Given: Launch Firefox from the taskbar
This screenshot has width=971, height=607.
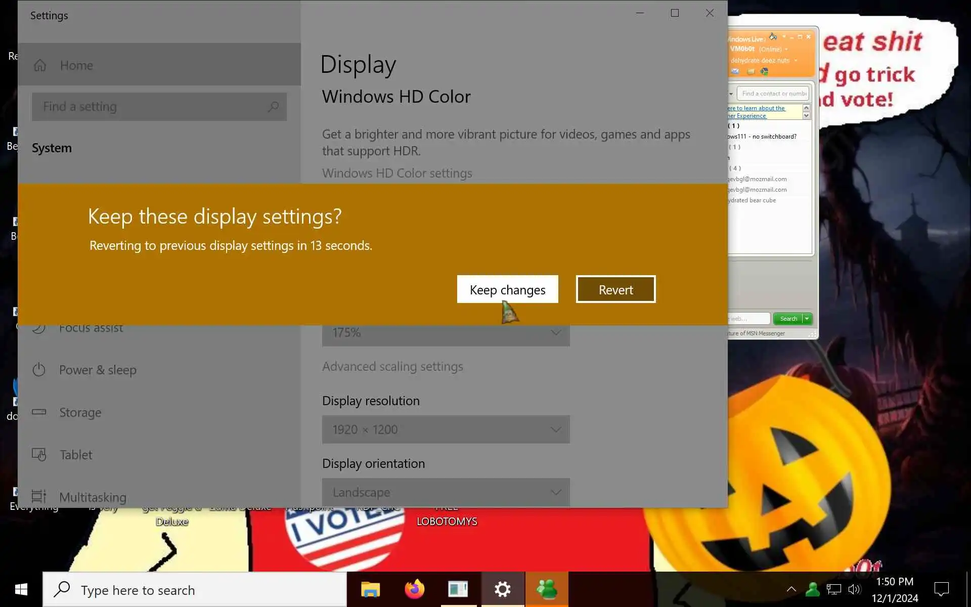Looking at the screenshot, I should pos(414,589).
